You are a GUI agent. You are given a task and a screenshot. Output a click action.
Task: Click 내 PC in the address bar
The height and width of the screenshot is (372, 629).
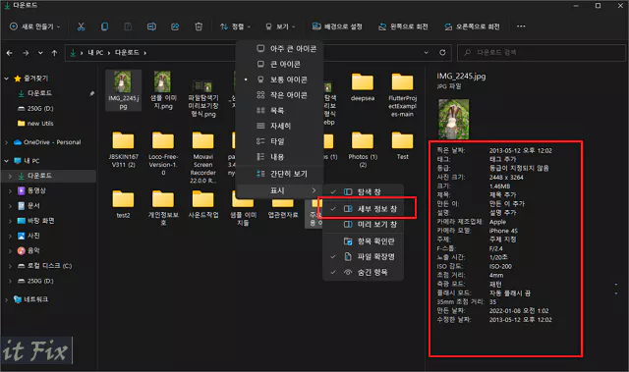[95, 52]
